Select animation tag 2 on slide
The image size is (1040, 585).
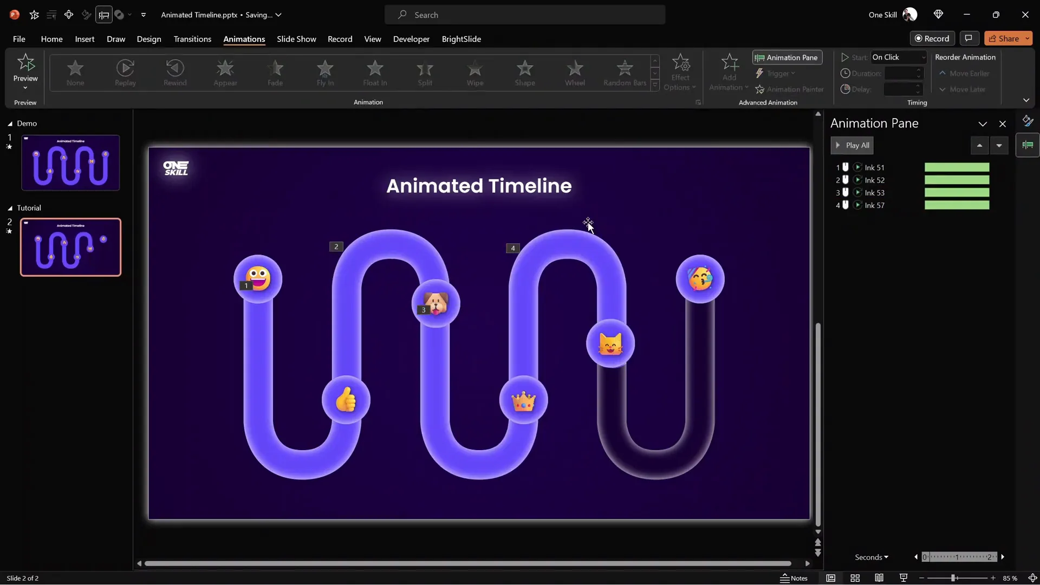336,246
